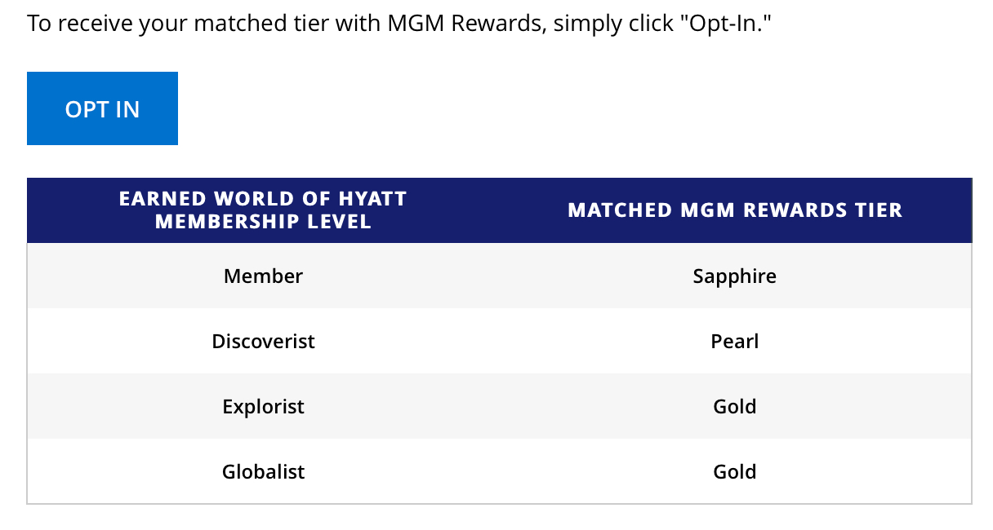Click the OPT IN button
The height and width of the screenshot is (530, 993).
tap(101, 108)
